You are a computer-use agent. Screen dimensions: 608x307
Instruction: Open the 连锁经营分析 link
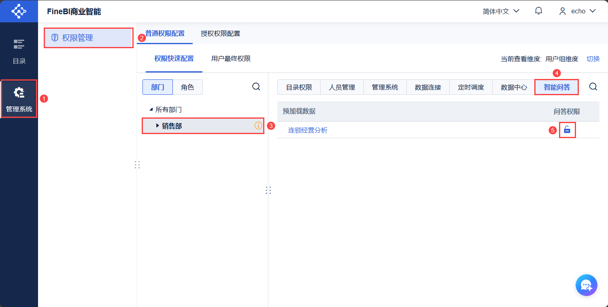pos(308,130)
